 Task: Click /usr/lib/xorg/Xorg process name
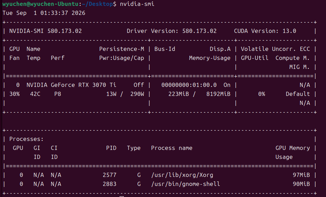(182, 175)
